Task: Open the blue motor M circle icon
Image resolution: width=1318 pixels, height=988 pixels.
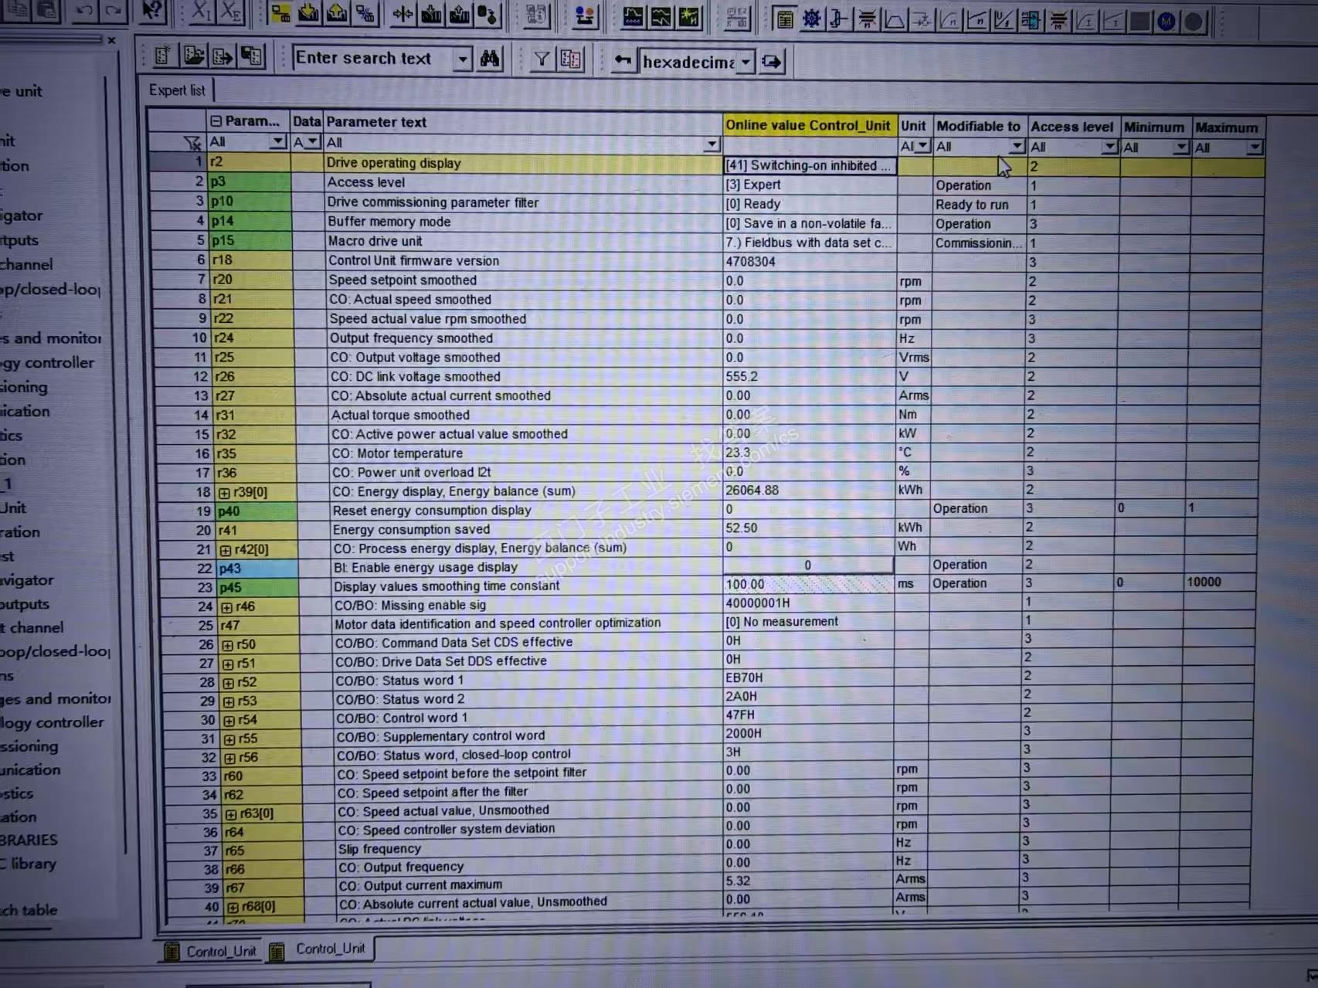Action: (1167, 22)
